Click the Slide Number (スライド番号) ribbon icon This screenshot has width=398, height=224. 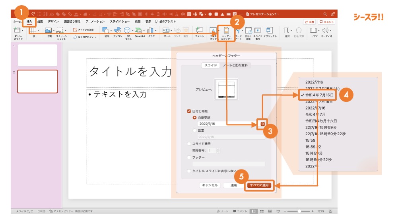pos(258,31)
